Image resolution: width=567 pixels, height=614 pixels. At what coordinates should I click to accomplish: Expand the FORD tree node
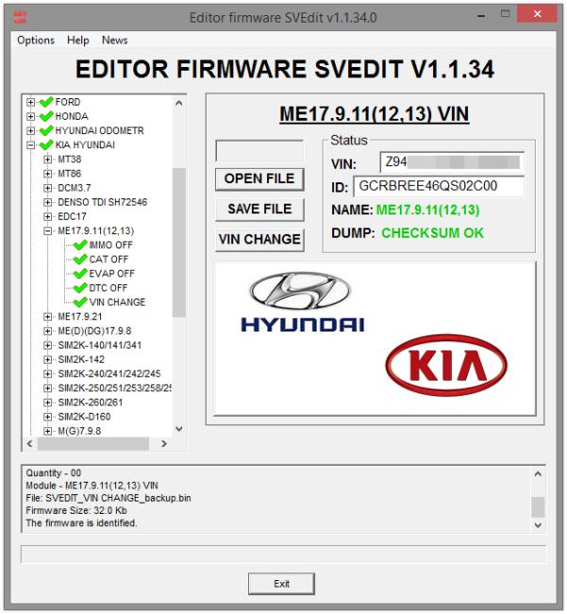tap(30, 102)
